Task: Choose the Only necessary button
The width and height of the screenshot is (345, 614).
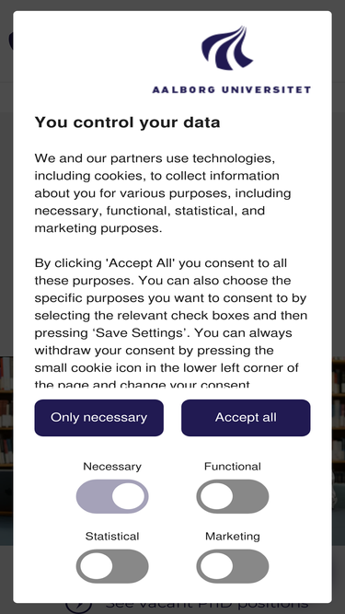Action: (99, 417)
